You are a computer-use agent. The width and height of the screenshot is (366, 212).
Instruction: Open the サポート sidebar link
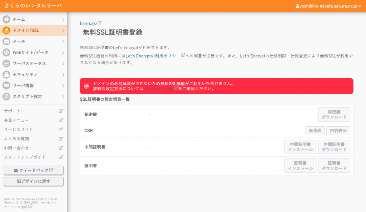tap(12, 111)
